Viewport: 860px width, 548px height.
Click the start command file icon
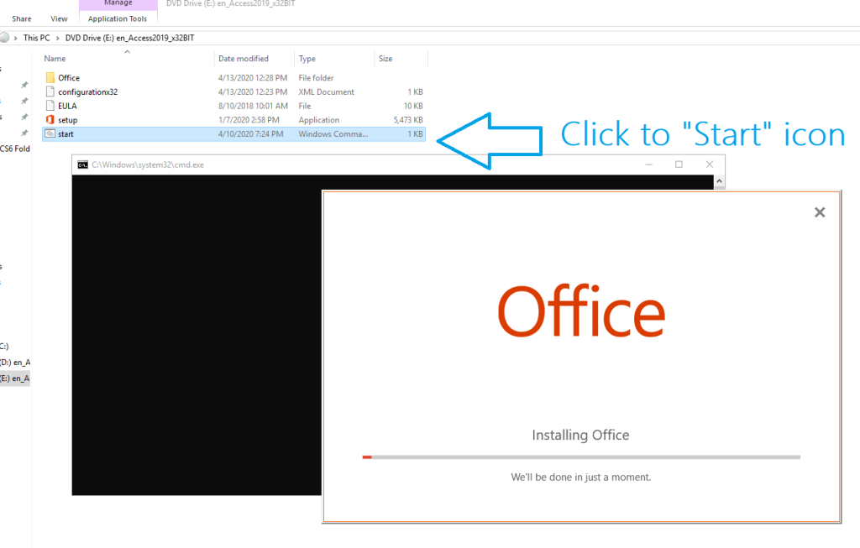(50, 133)
